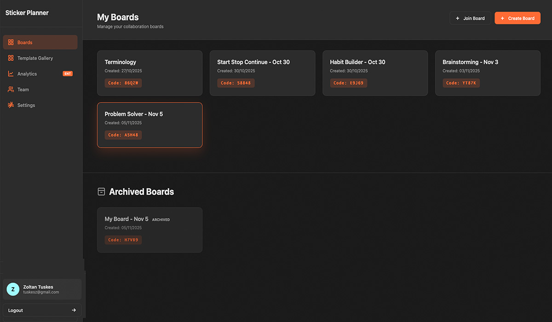This screenshot has width=552, height=322.
Task: Click the Join Board button
Action: (x=470, y=18)
